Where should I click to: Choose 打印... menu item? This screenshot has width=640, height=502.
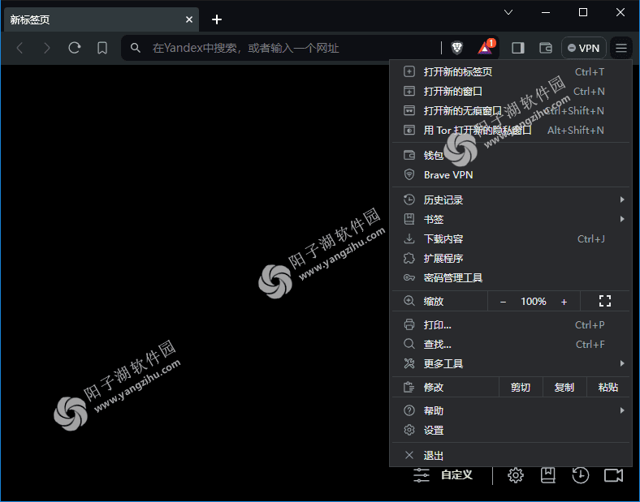510,324
